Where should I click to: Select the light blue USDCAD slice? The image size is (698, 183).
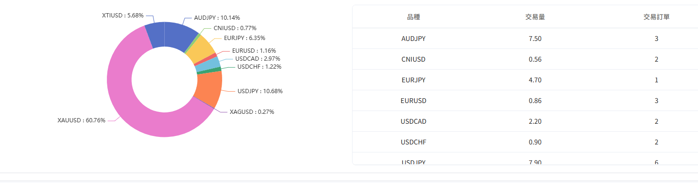208,64
